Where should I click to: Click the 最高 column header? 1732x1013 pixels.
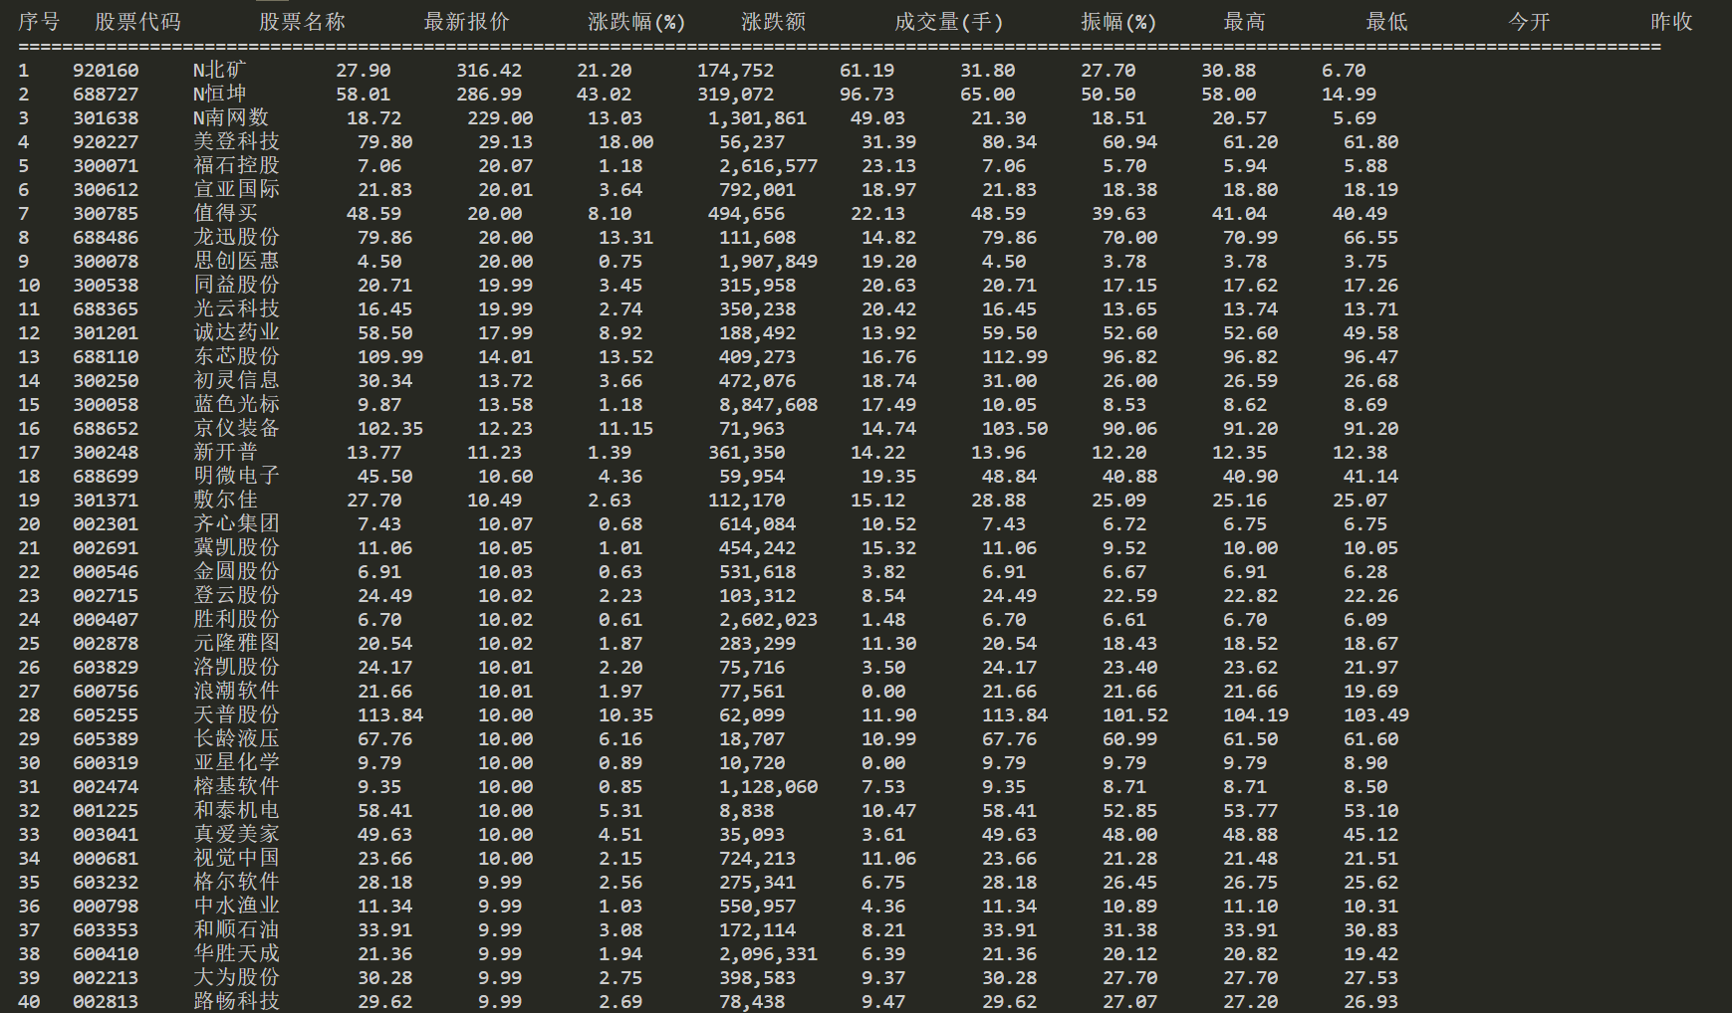(x=1244, y=21)
